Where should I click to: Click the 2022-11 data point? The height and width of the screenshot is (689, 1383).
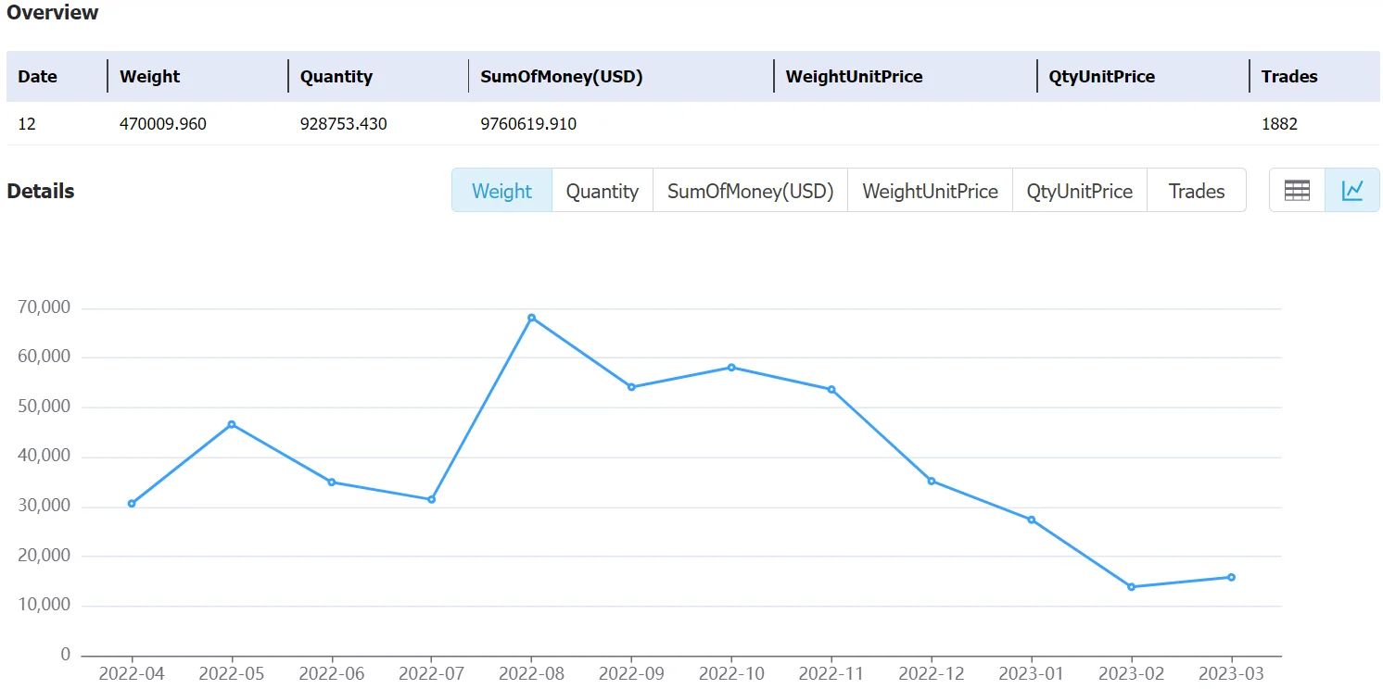coord(831,389)
